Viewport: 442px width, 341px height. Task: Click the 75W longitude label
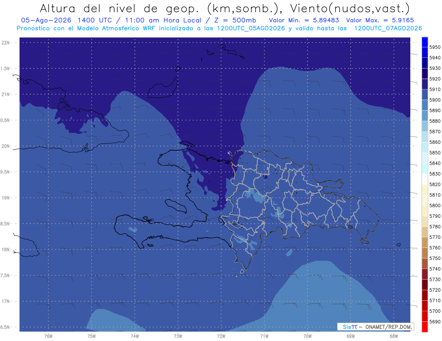click(x=91, y=336)
